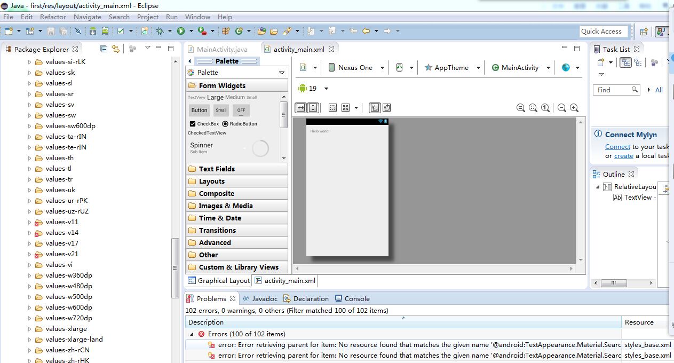Open the Text Fields palette category
This screenshot has width=674, height=363.
[x=217, y=169]
